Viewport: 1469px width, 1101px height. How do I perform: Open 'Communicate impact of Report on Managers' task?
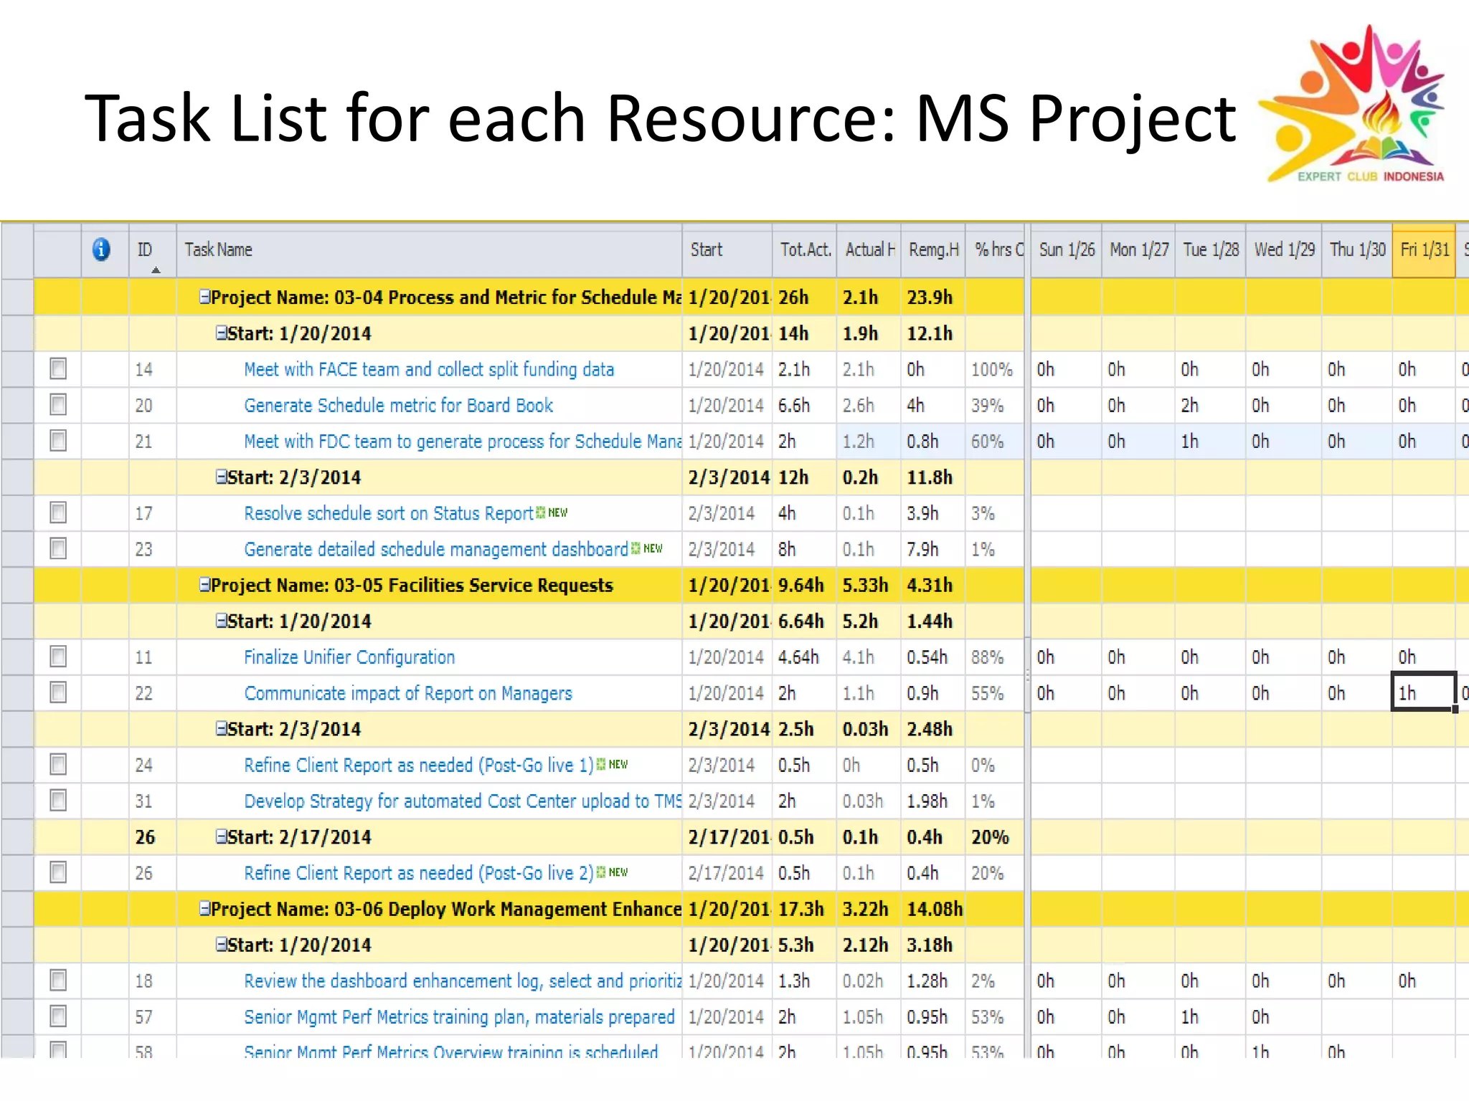(408, 693)
